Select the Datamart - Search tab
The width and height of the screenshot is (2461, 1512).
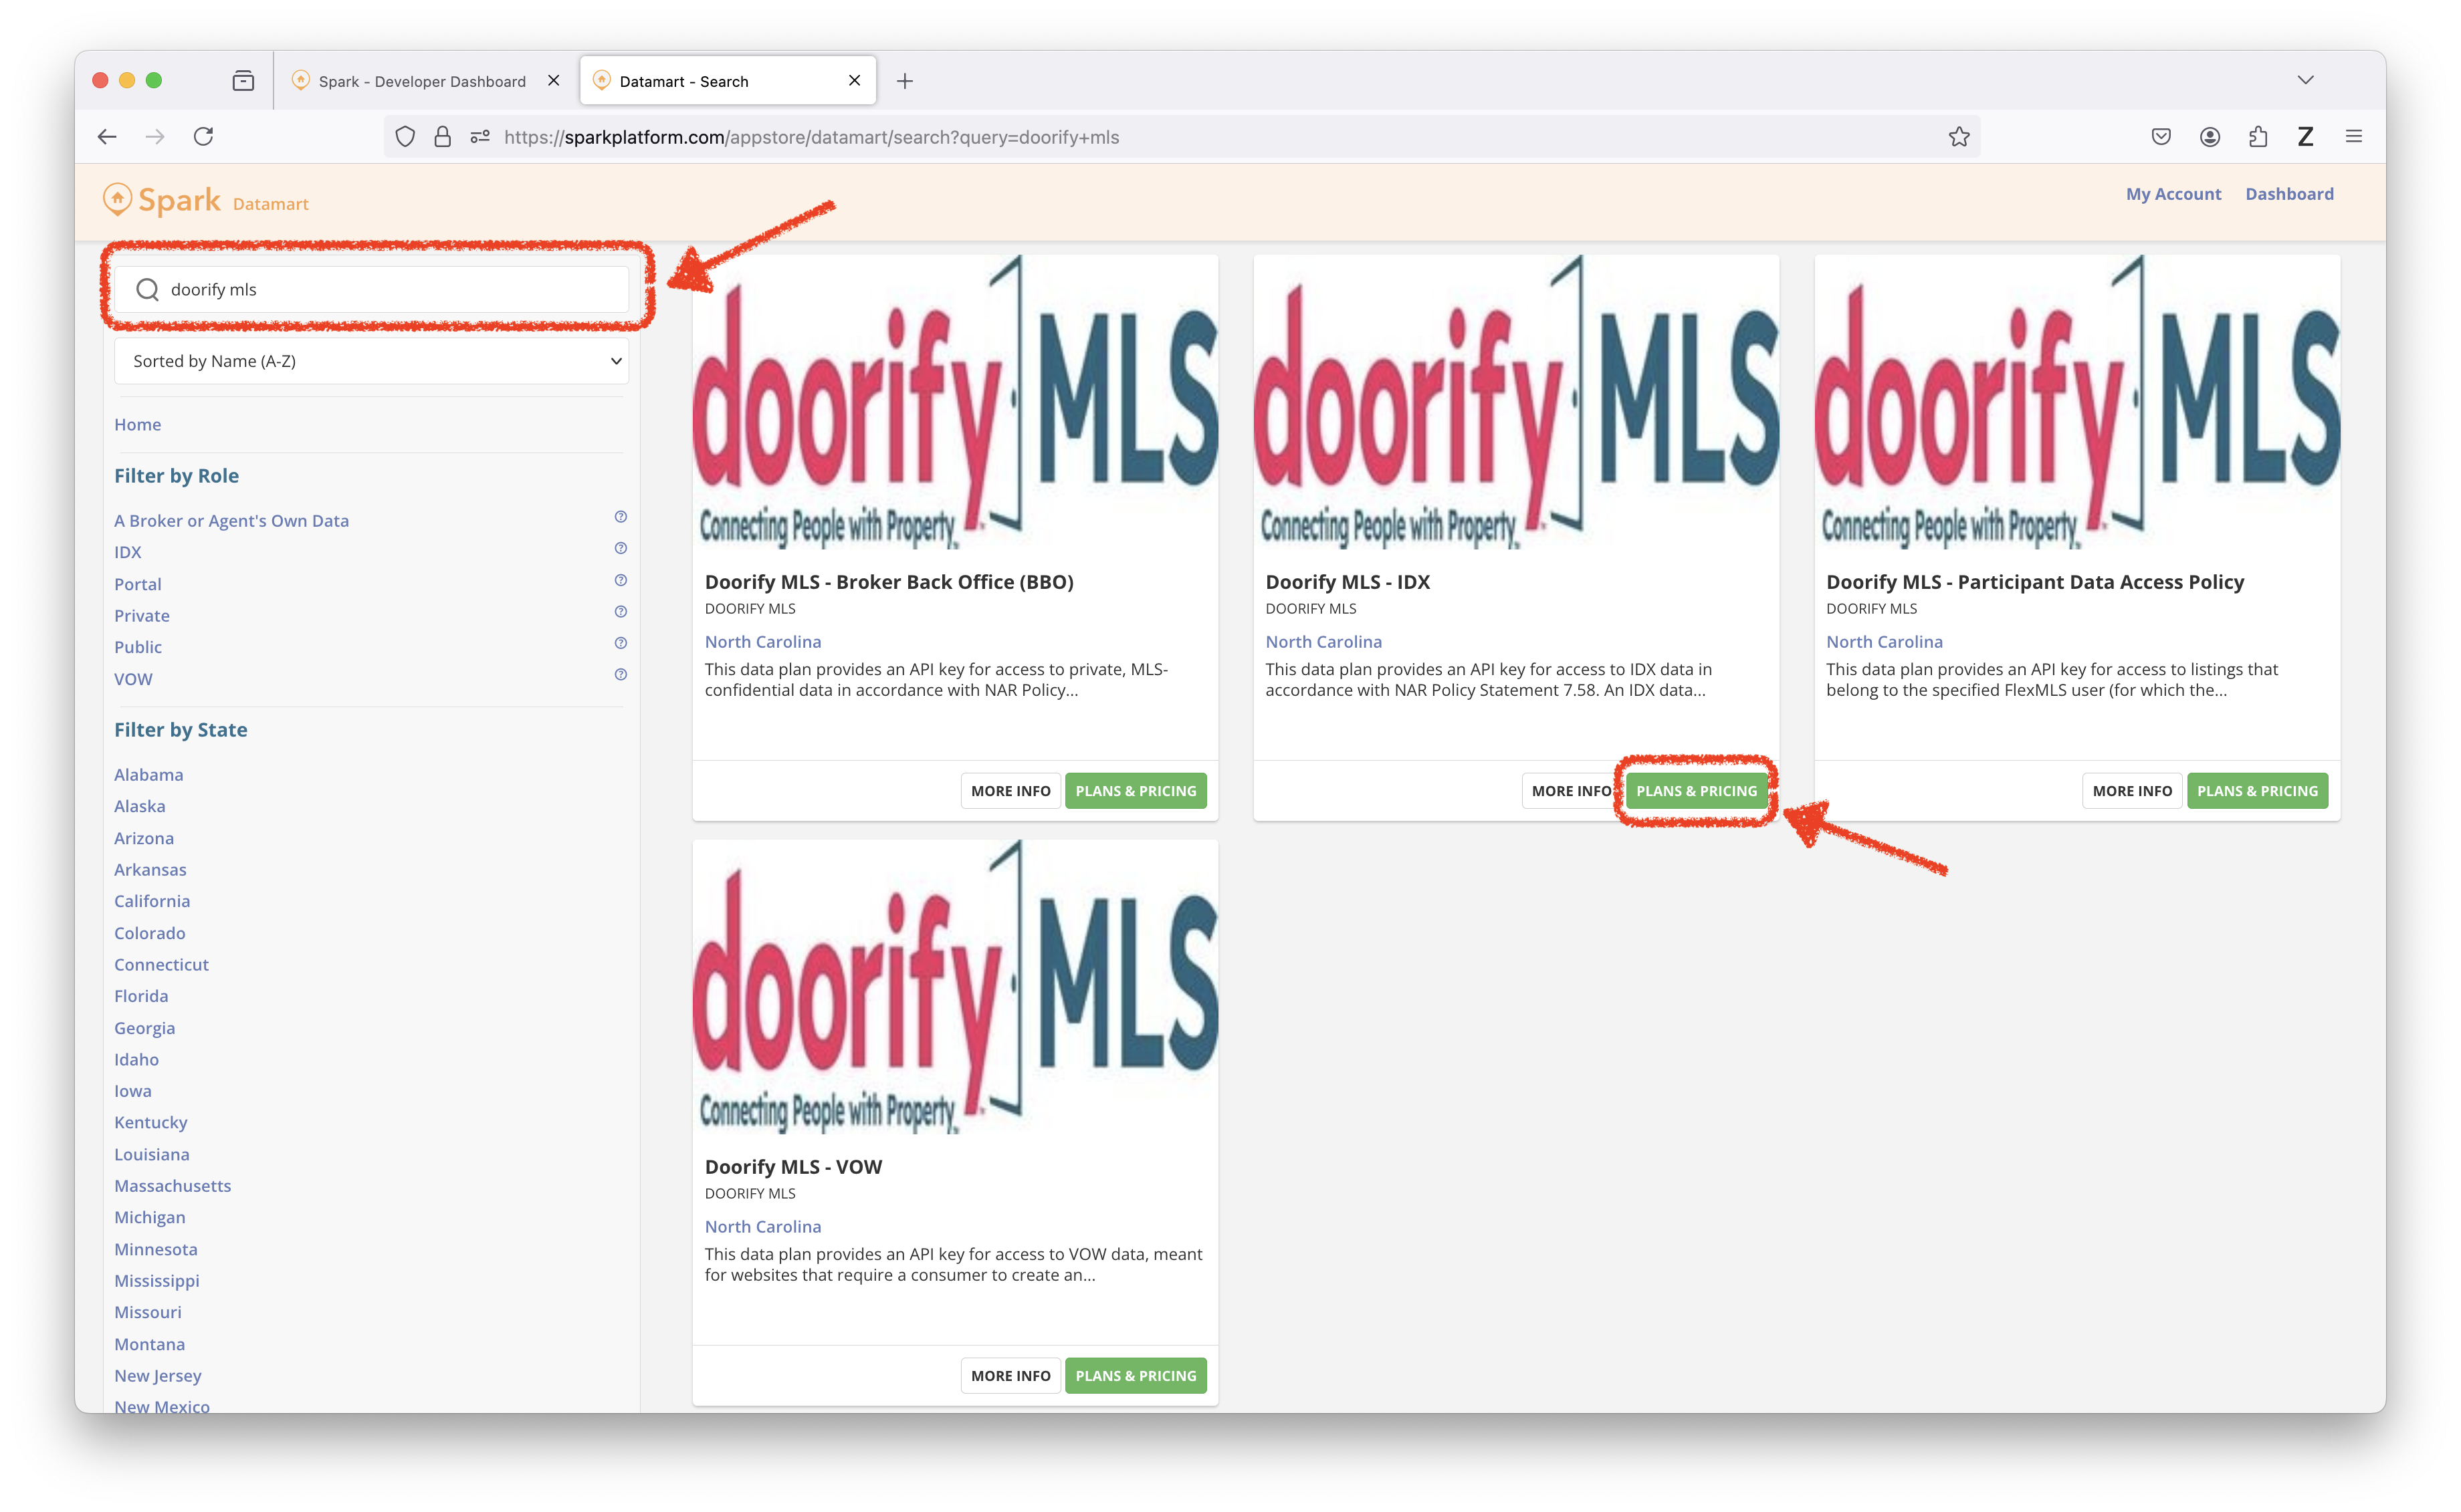[728, 81]
